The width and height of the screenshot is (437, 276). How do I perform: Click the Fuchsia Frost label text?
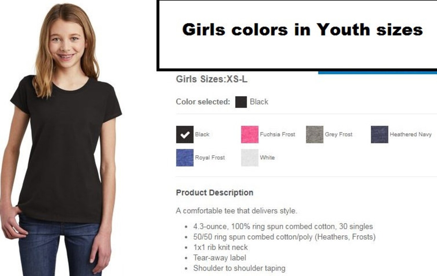click(277, 134)
